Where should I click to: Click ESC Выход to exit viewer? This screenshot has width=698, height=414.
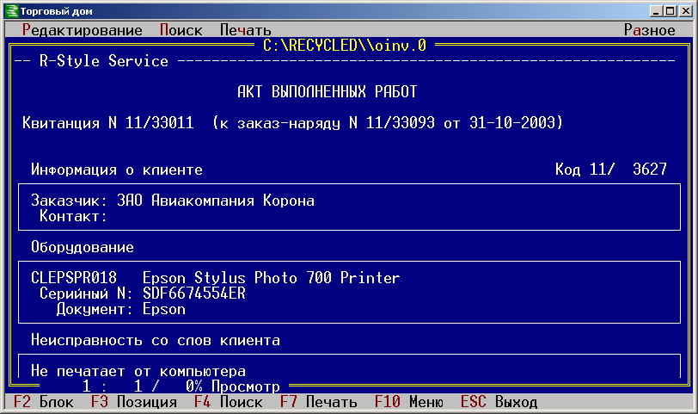tap(499, 402)
